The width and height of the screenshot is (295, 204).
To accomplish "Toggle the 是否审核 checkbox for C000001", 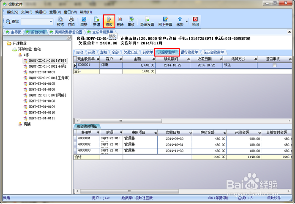I will click(x=274, y=65).
